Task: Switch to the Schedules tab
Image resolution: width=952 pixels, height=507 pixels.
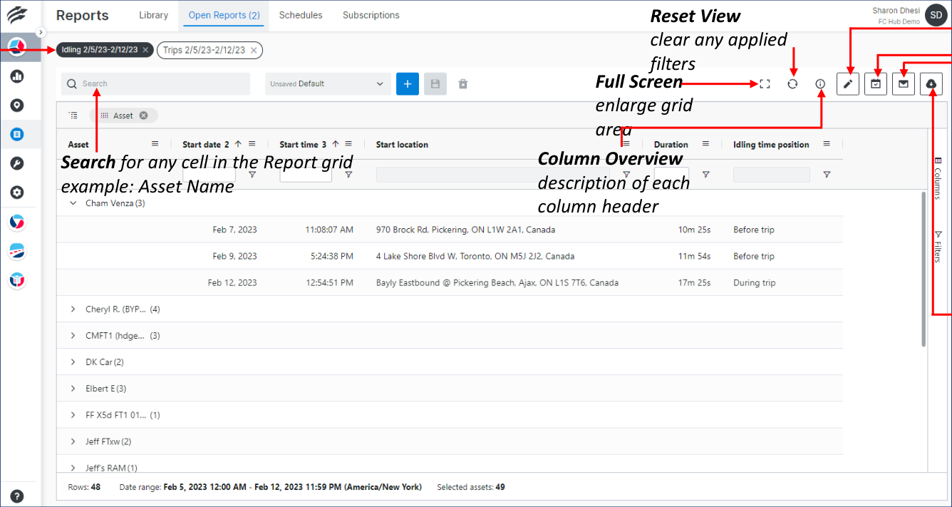Action: click(x=300, y=14)
